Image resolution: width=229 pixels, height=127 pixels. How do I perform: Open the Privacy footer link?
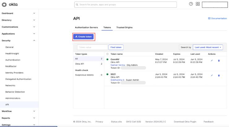pyautogui.click(x=99, y=122)
